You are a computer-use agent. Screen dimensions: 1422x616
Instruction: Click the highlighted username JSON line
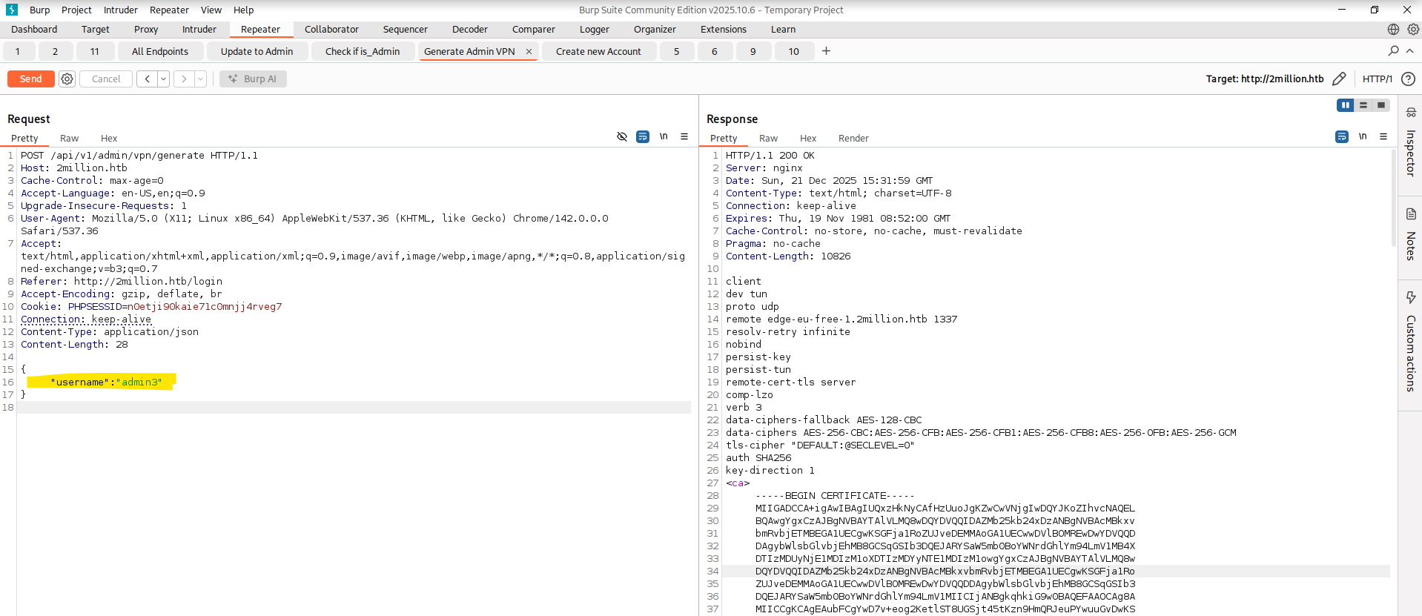(106, 382)
